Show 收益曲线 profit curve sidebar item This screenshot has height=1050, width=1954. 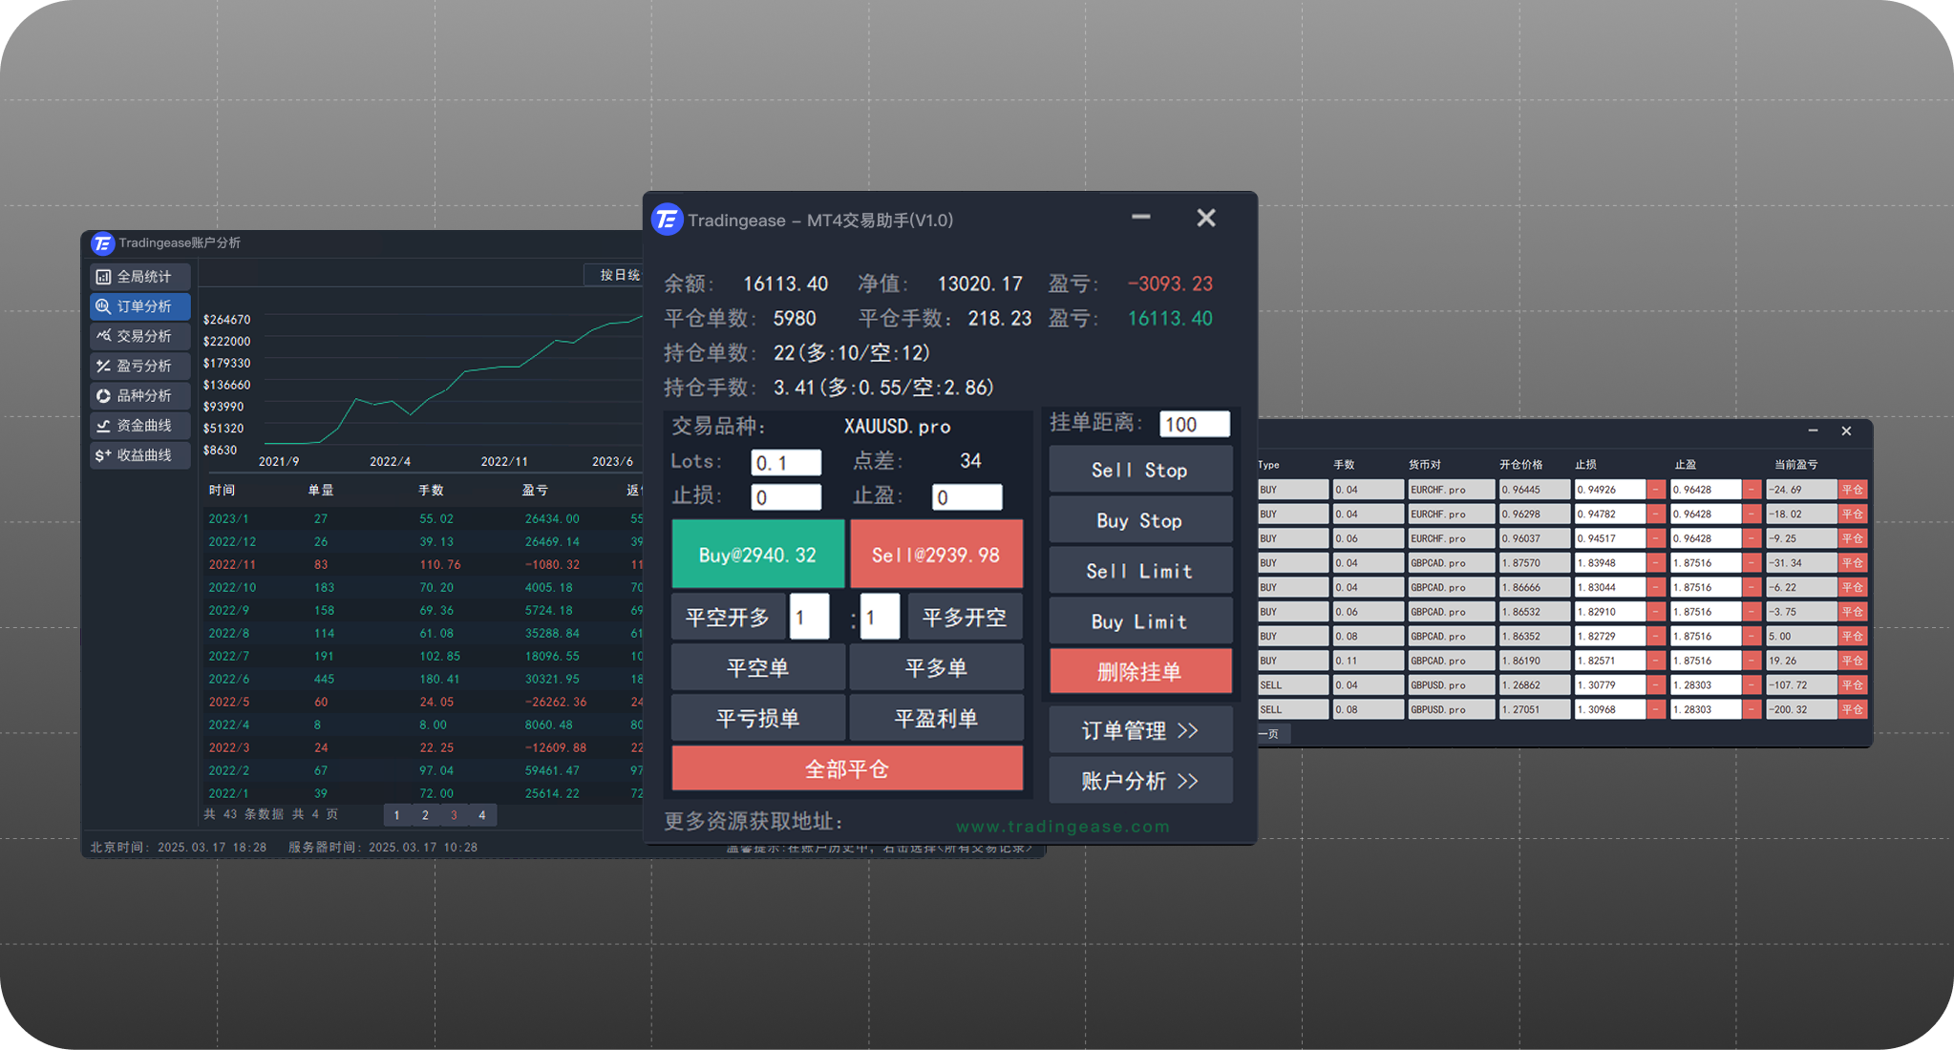140,455
